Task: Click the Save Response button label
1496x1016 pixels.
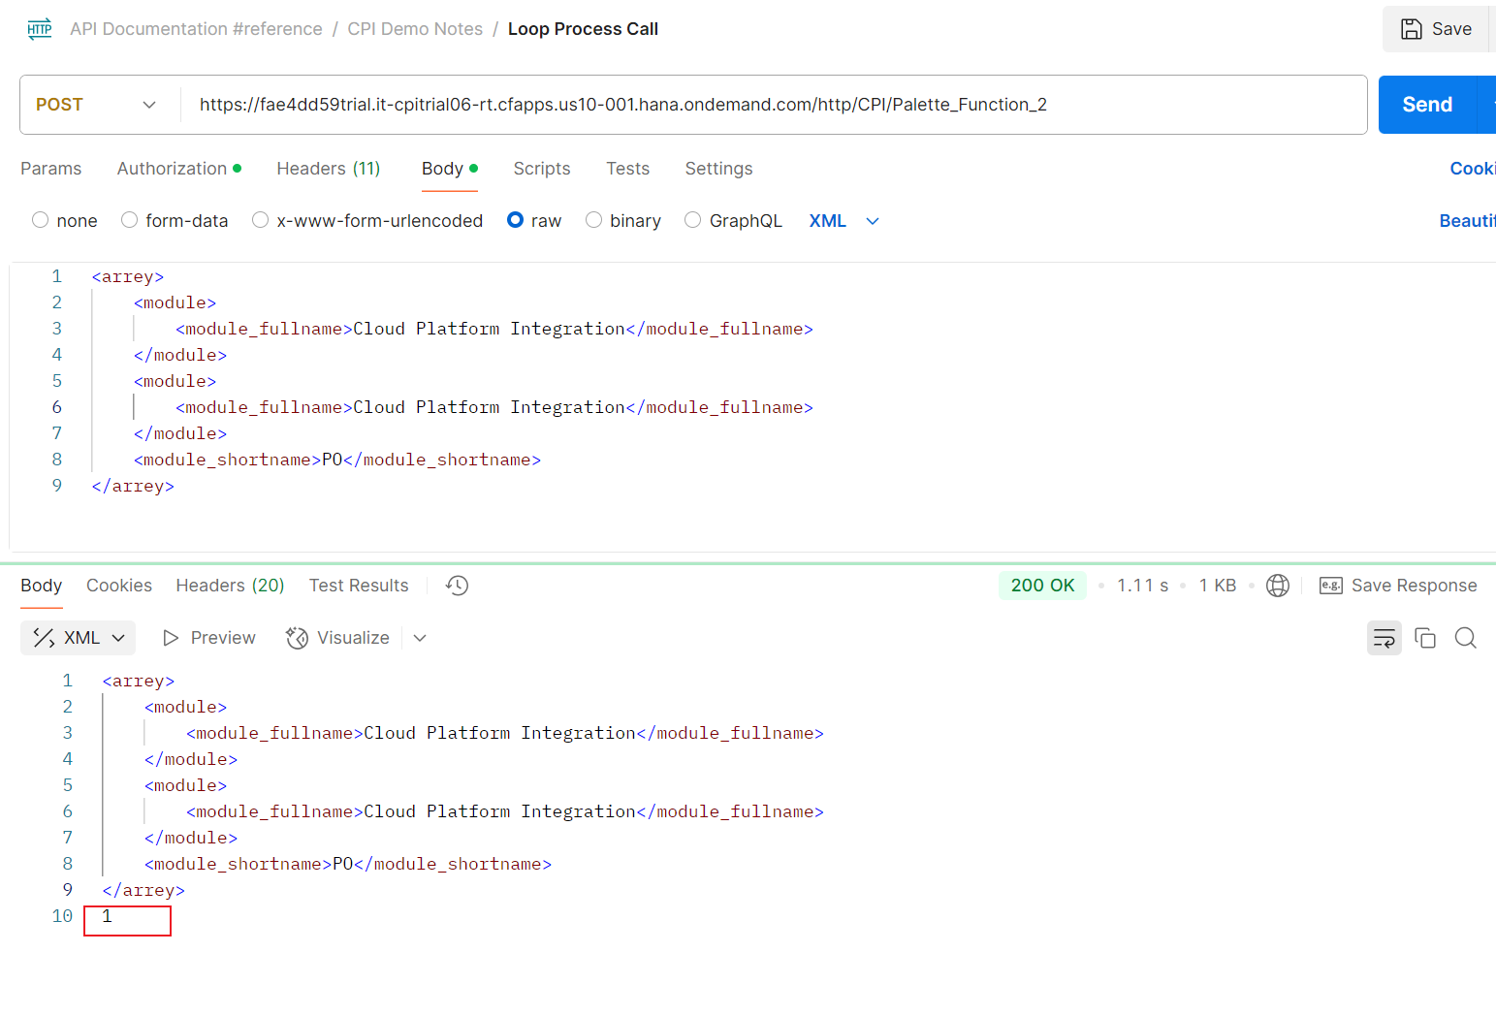Action: click(x=1415, y=586)
